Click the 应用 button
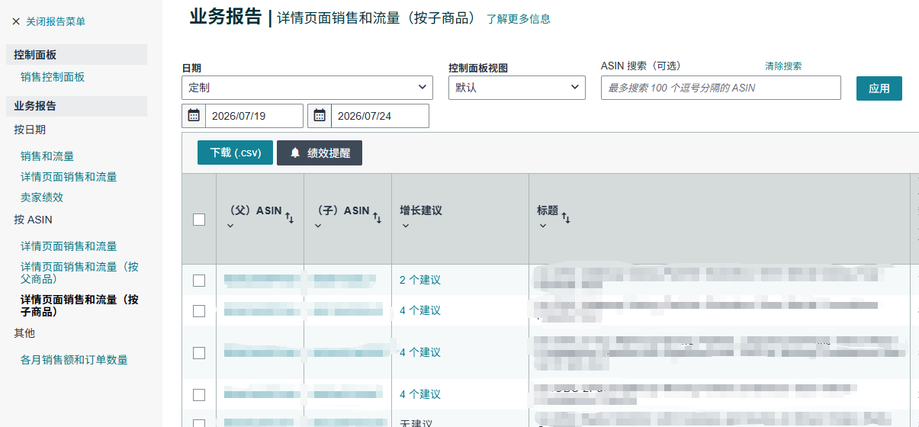 pos(879,88)
